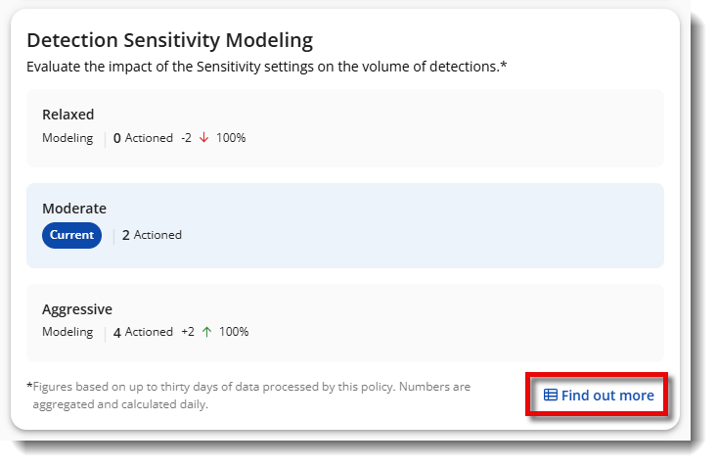Image resolution: width=717 pixels, height=467 pixels.
Task: Click the Moderate heading text
Action: coord(74,209)
